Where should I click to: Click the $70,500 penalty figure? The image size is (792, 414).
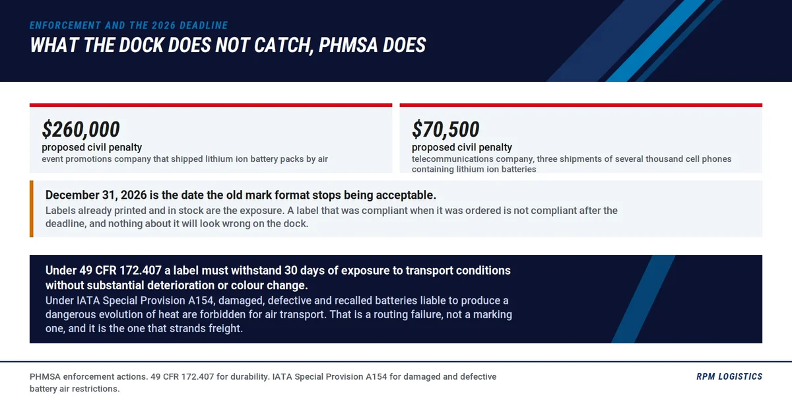(445, 129)
